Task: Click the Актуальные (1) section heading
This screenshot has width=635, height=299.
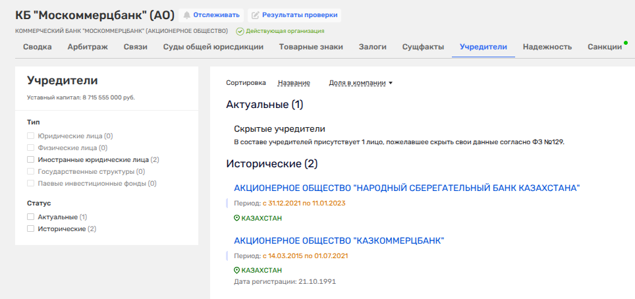Action: pos(264,105)
